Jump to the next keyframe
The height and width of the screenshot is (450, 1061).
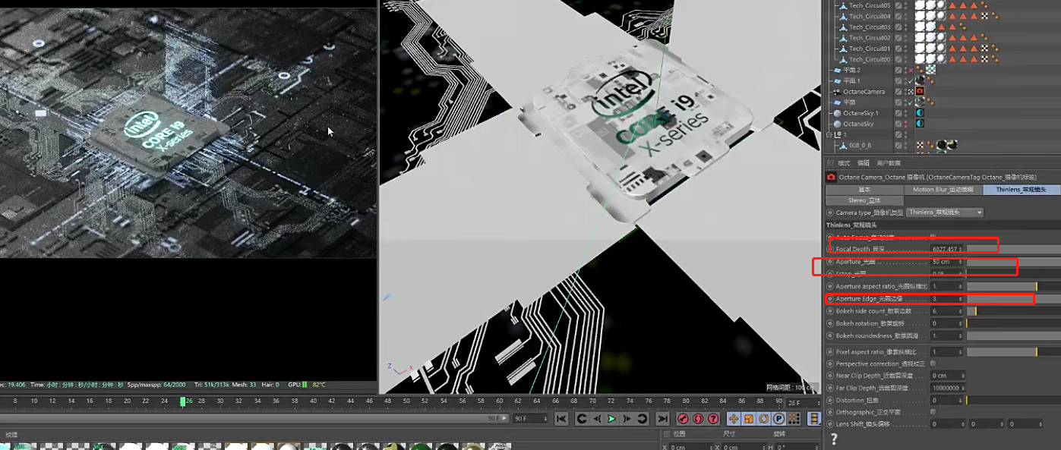[642, 418]
